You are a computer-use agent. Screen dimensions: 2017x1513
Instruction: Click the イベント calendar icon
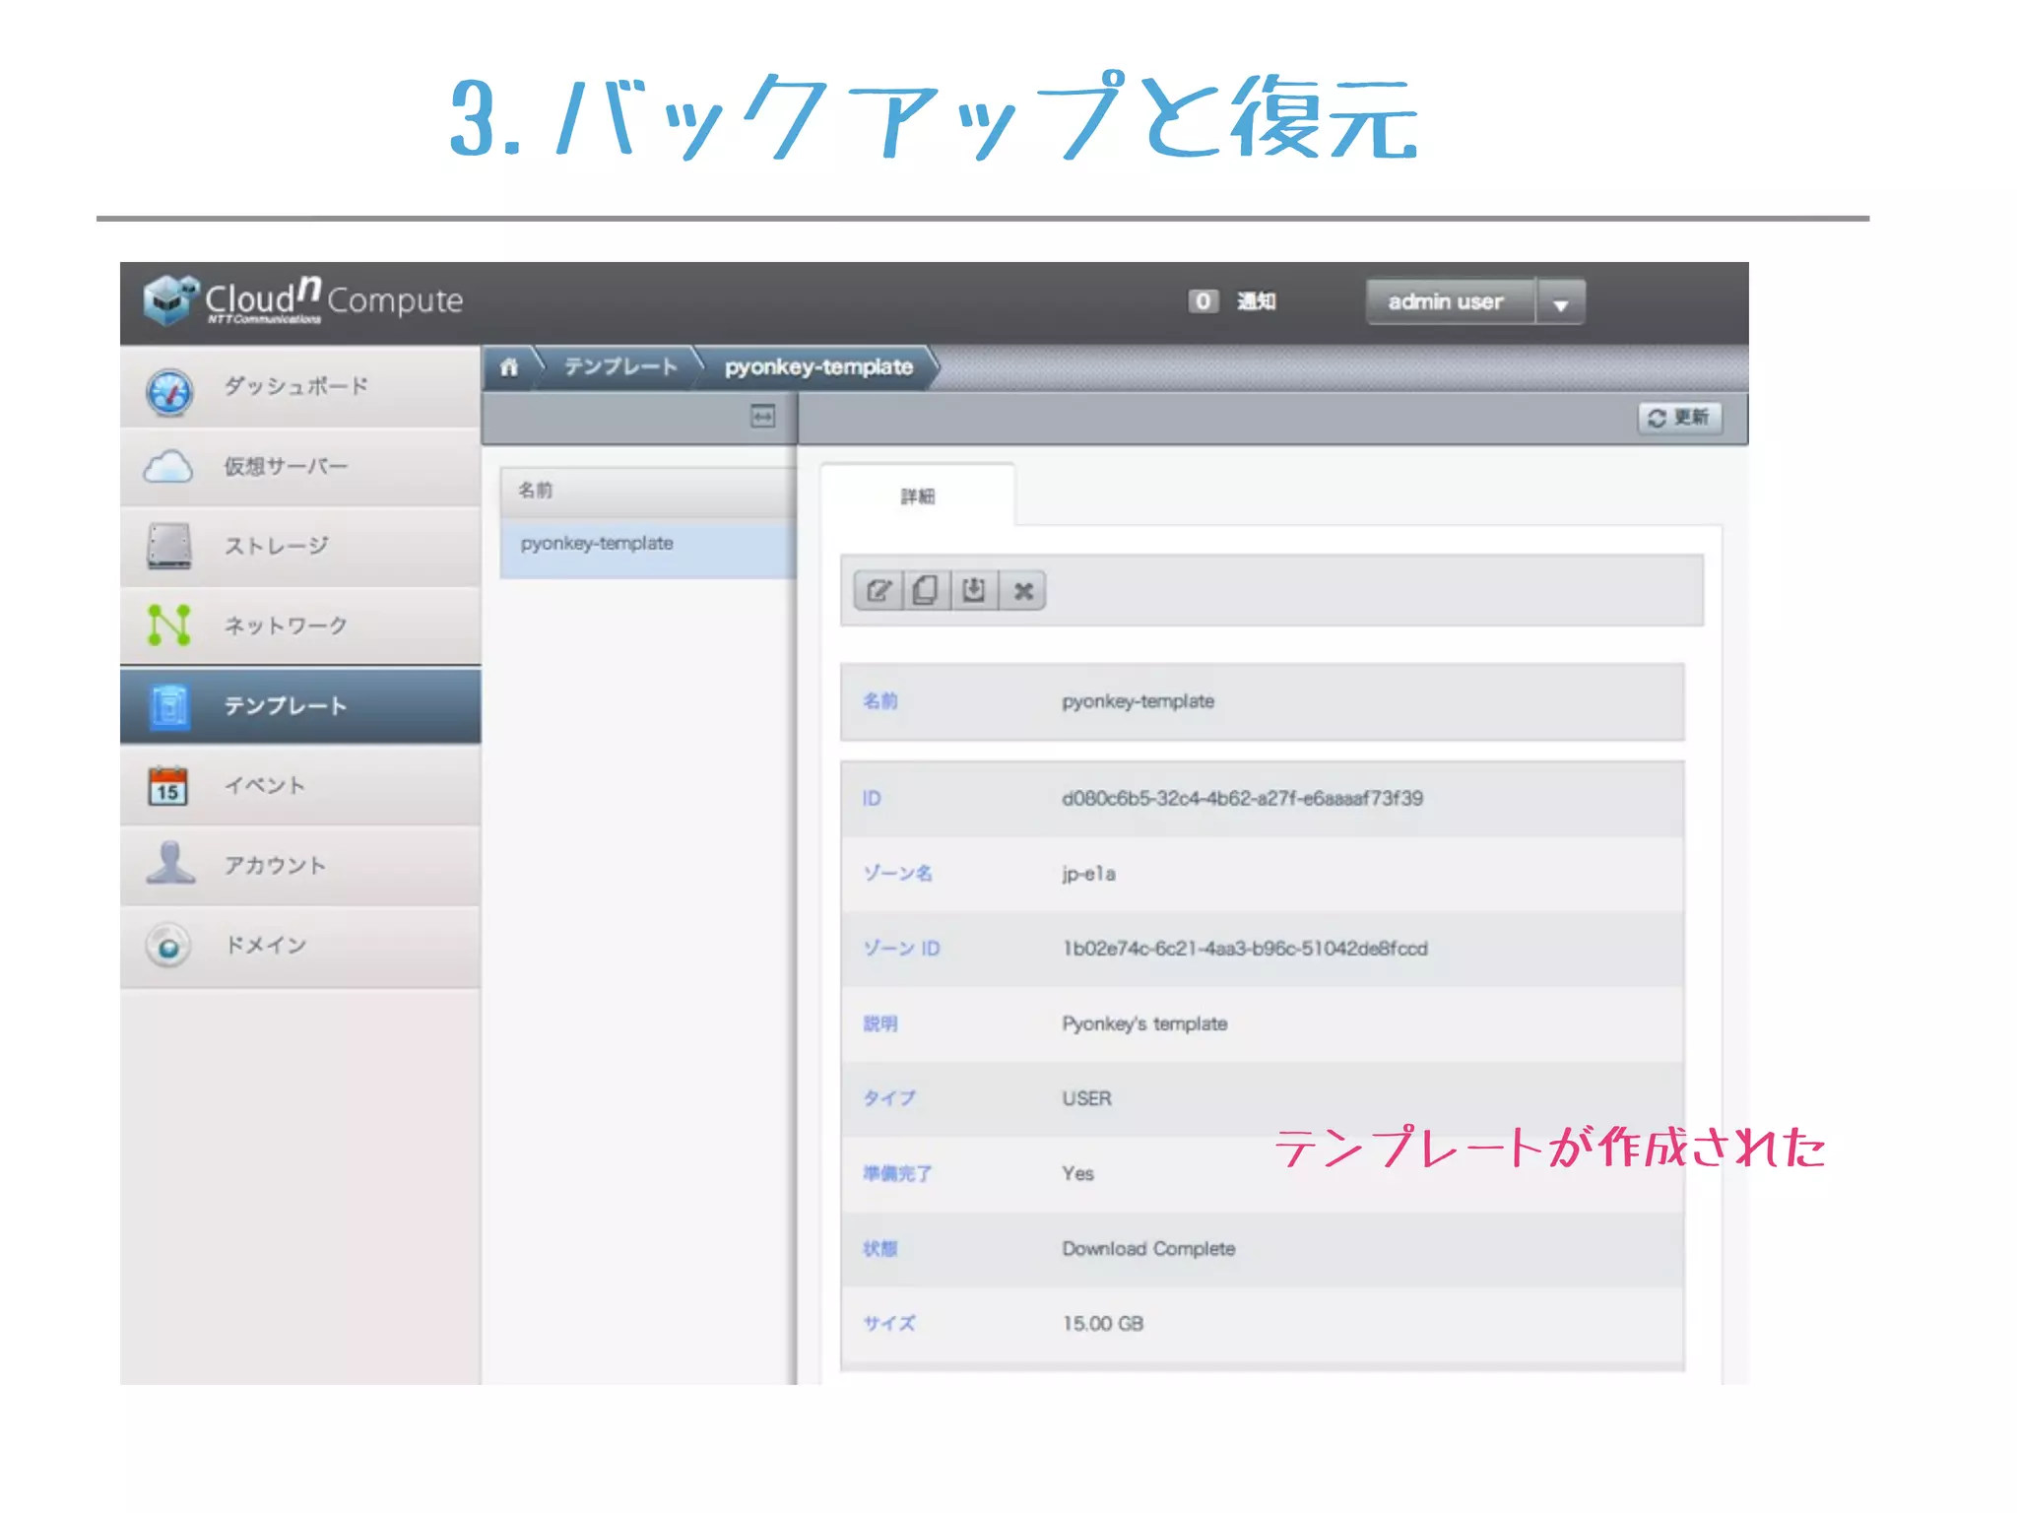click(168, 786)
